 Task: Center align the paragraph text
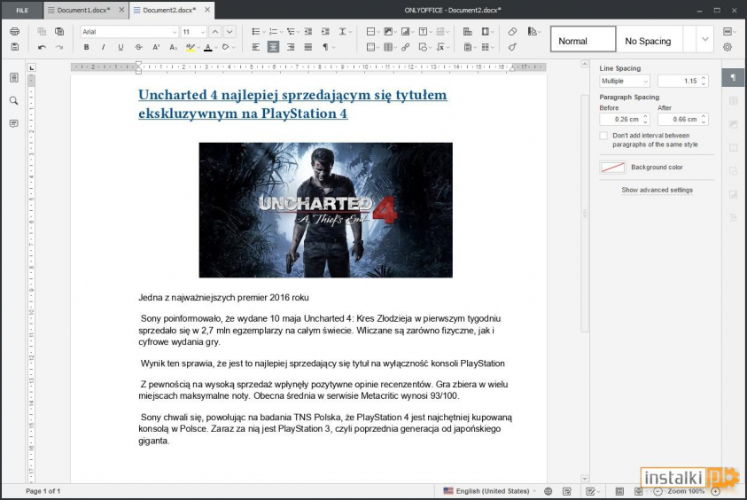pyautogui.click(x=273, y=47)
